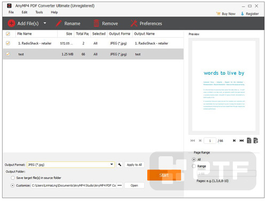Click the AnyMP4 app logo icon
Viewport: 267px width, 201px height.
9,6
